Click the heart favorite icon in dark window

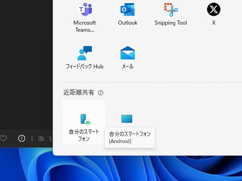click(3, 139)
